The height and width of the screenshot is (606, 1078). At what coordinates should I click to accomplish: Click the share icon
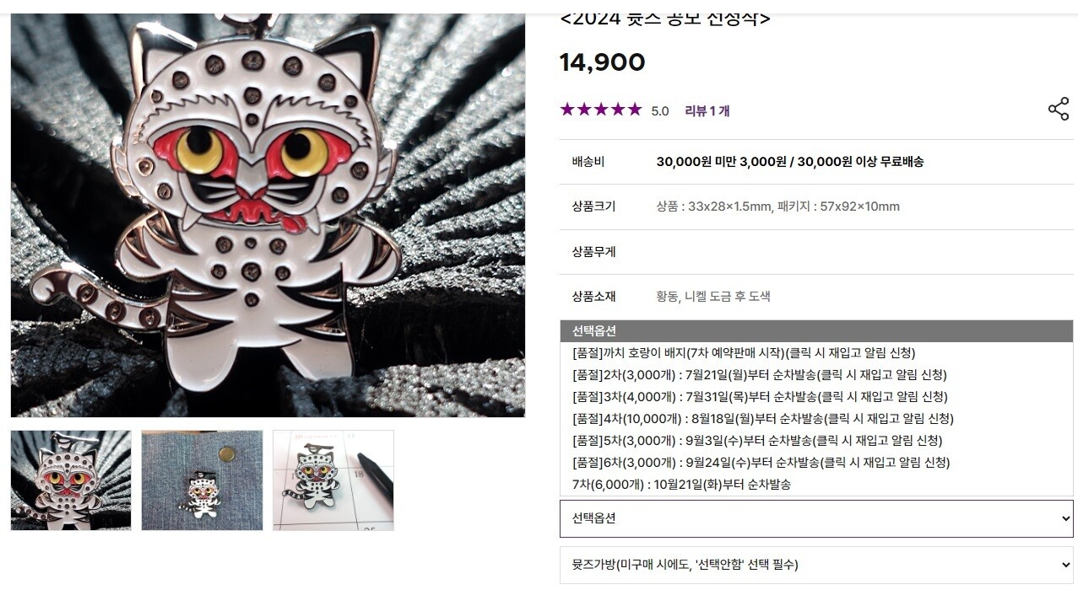tap(1058, 110)
